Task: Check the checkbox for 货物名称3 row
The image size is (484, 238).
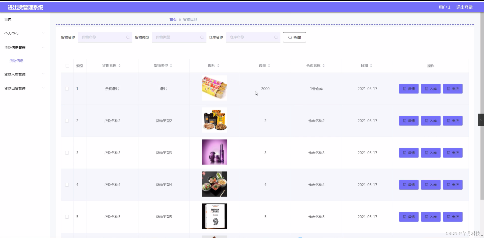Action: 67,153
